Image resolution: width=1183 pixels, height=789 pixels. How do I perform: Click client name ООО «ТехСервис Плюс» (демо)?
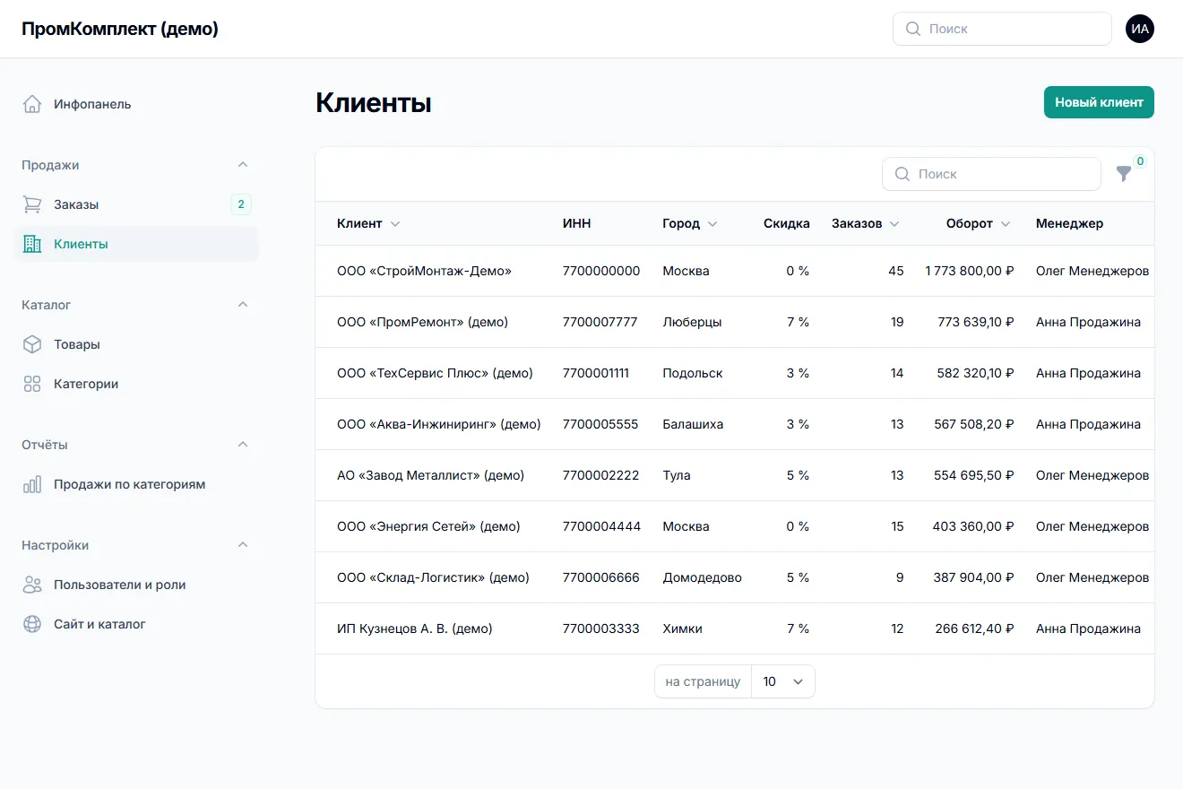(435, 373)
